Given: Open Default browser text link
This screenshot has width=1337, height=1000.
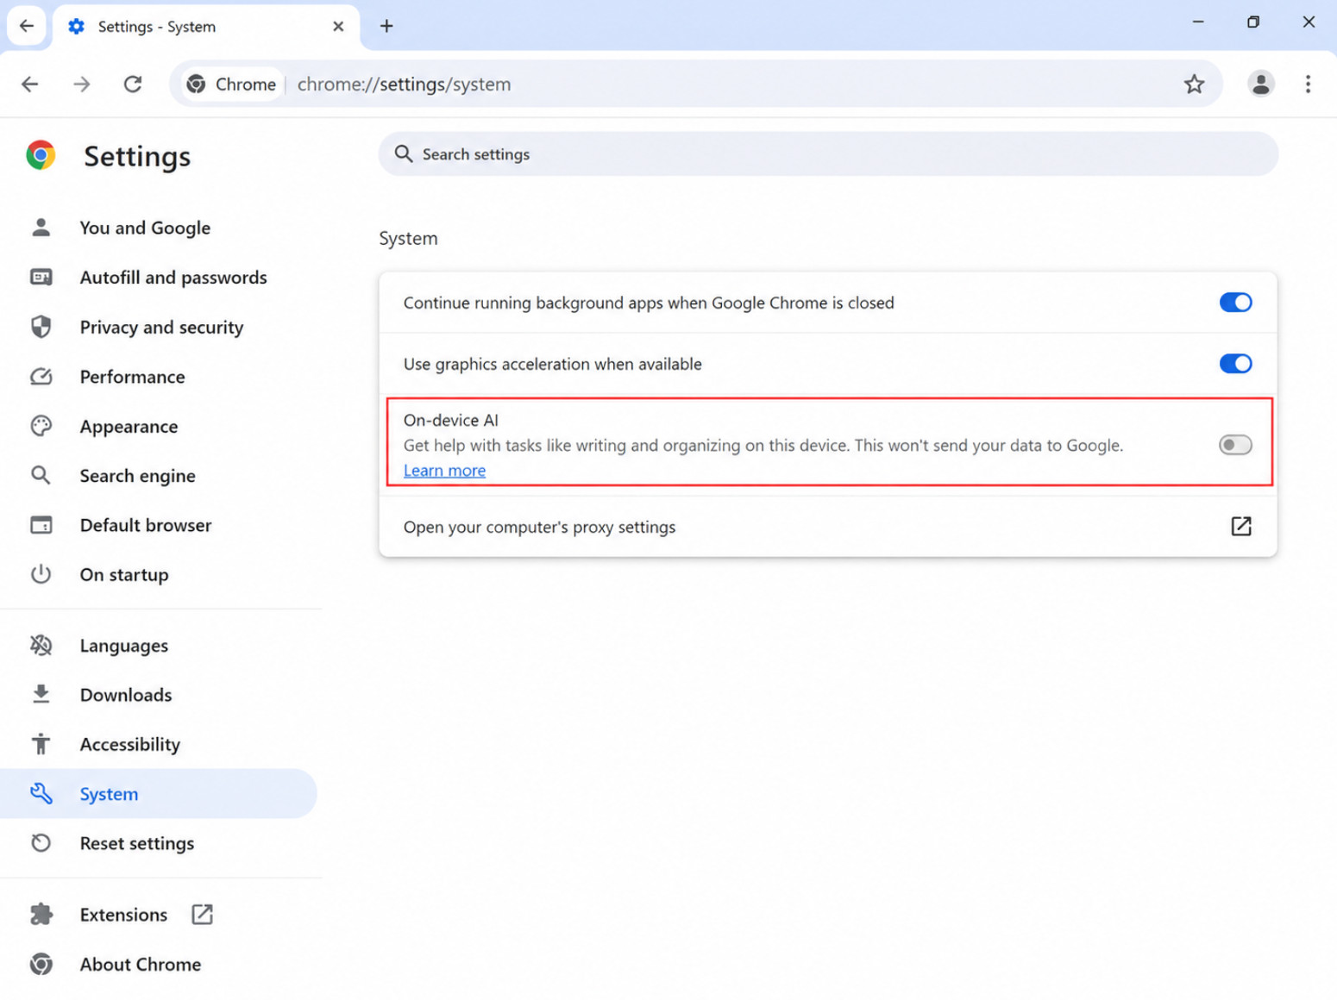Looking at the screenshot, I should 146,525.
